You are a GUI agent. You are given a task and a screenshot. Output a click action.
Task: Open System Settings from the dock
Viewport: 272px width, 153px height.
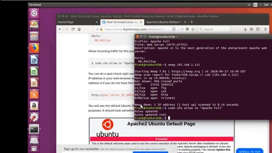pyautogui.click(x=34, y=117)
